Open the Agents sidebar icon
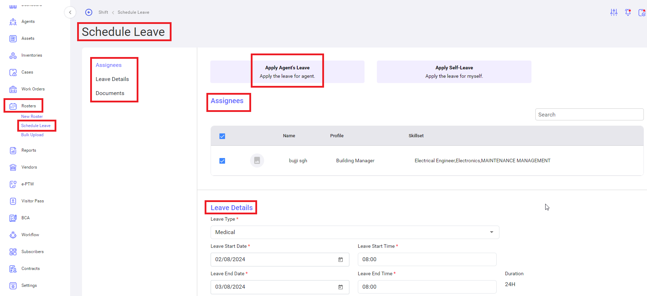The image size is (647, 296). tap(13, 22)
